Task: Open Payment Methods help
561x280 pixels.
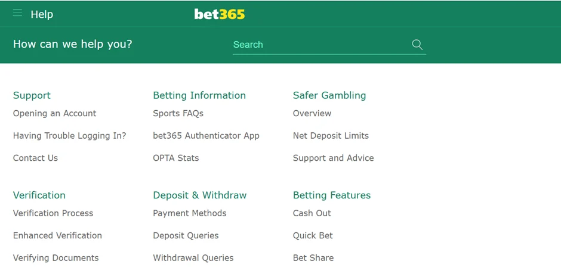Action: click(190, 213)
